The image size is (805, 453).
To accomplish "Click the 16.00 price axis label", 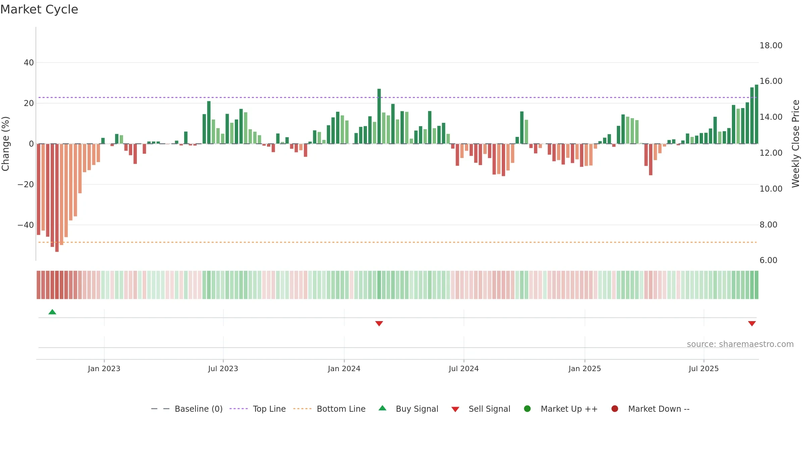I will tap(771, 81).
